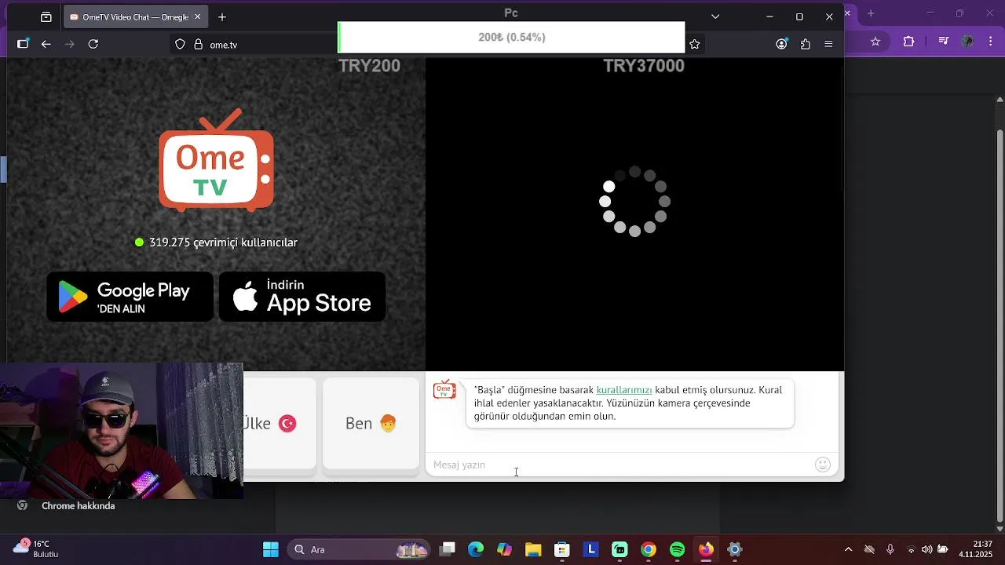Viewport: 1005px width, 565px height.
Task: Go back to the previous page
Action: [46, 44]
